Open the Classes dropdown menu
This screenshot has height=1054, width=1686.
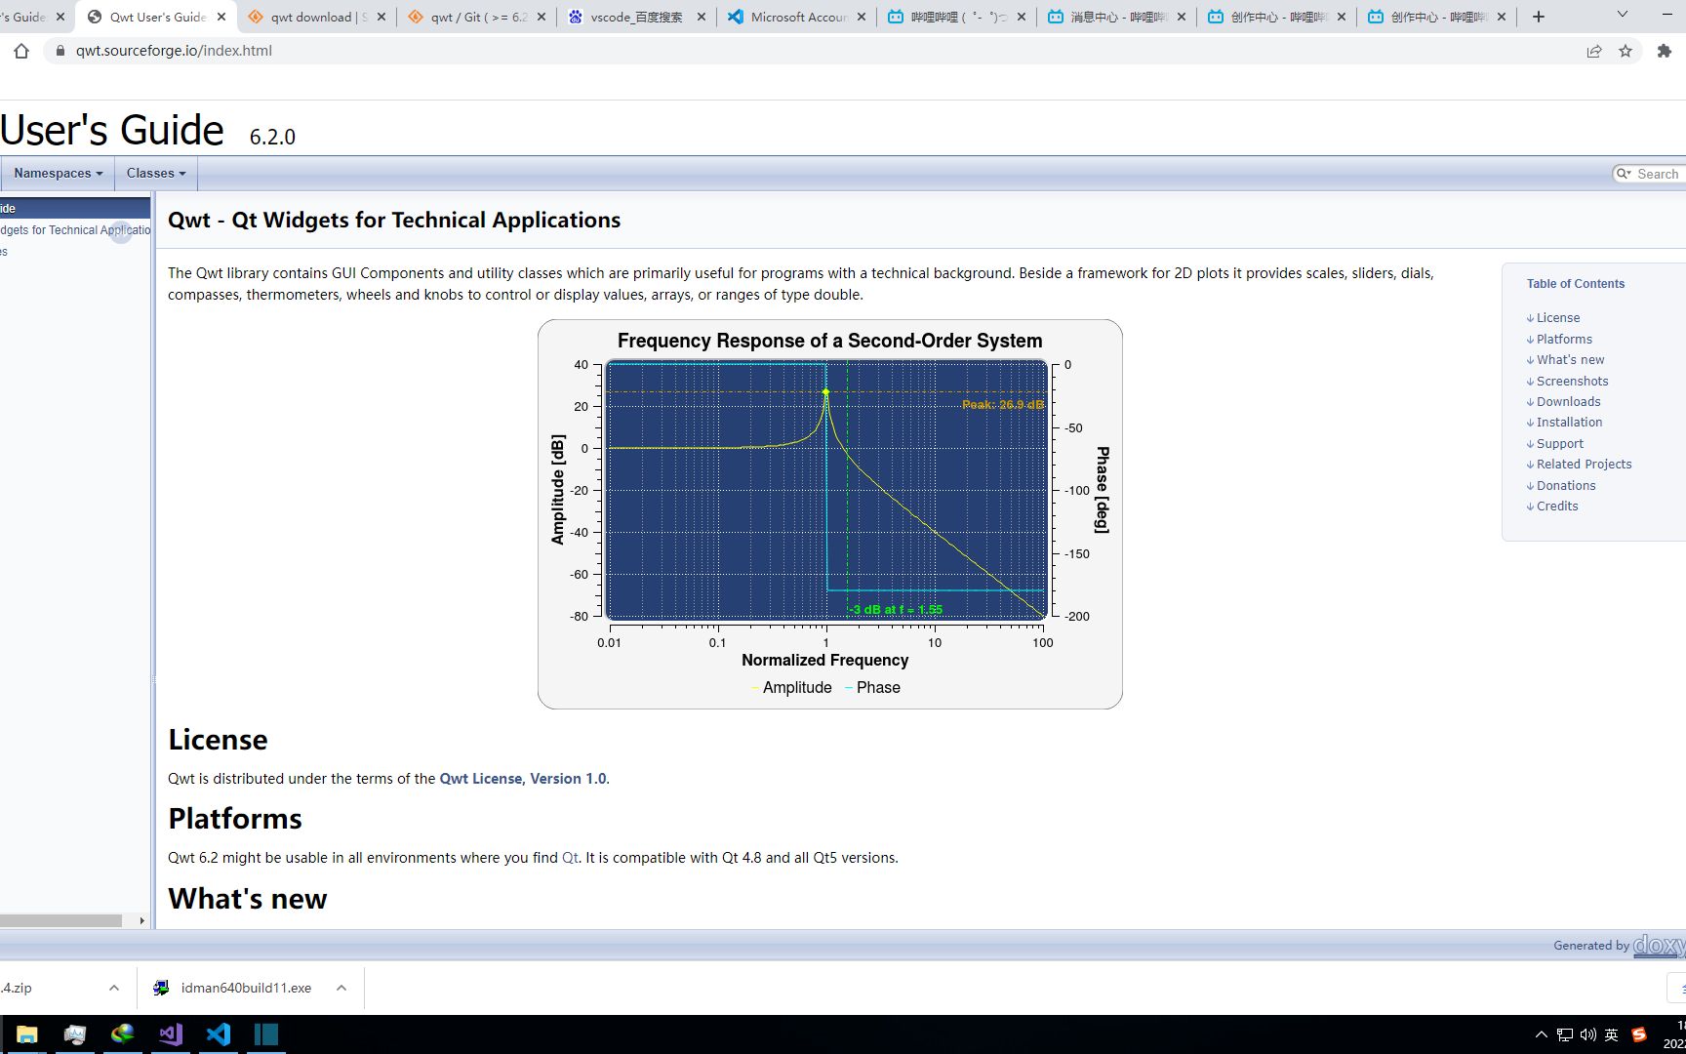coord(156,173)
